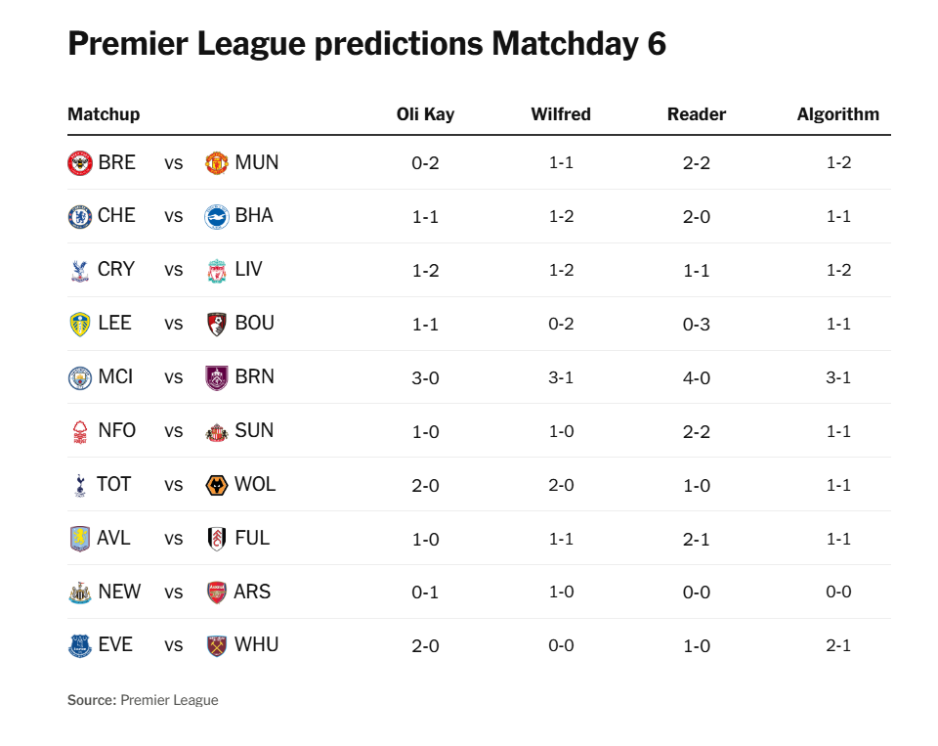Select the Algorithm column header
Screen dimensions: 938x746
837,114
